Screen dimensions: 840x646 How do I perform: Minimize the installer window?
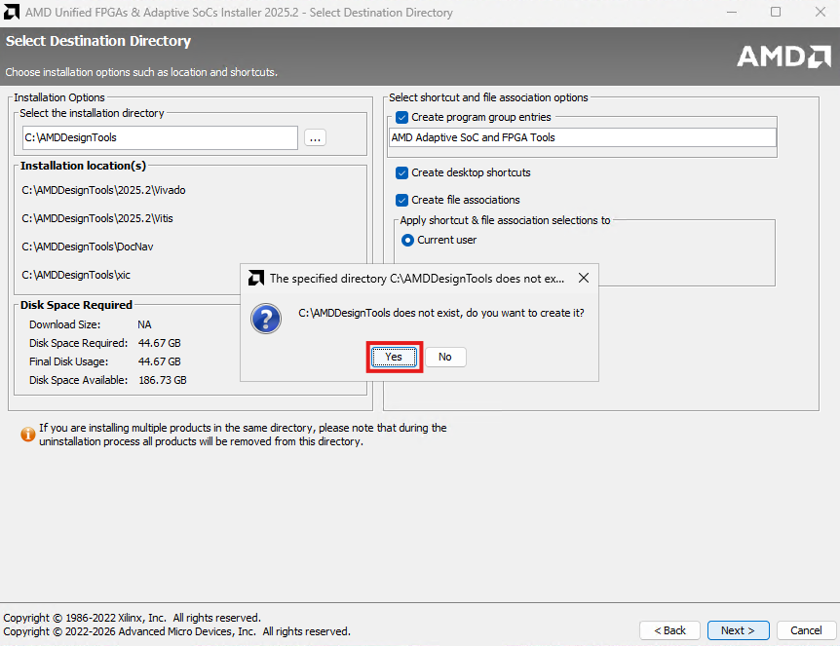[732, 12]
